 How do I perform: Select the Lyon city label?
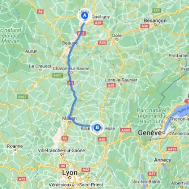[70, 173]
